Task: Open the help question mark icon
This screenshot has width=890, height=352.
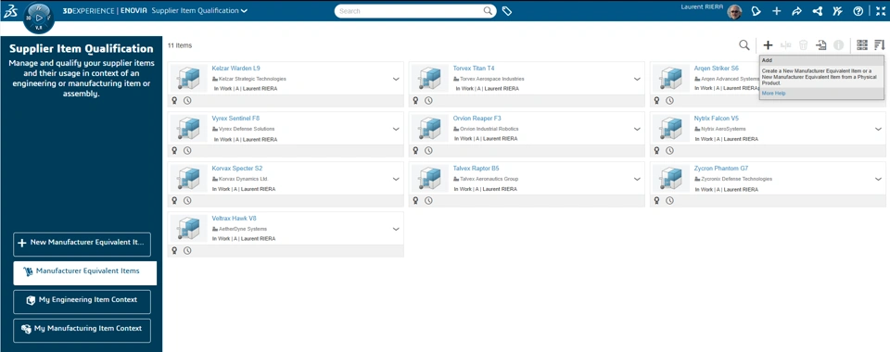Action: click(858, 11)
